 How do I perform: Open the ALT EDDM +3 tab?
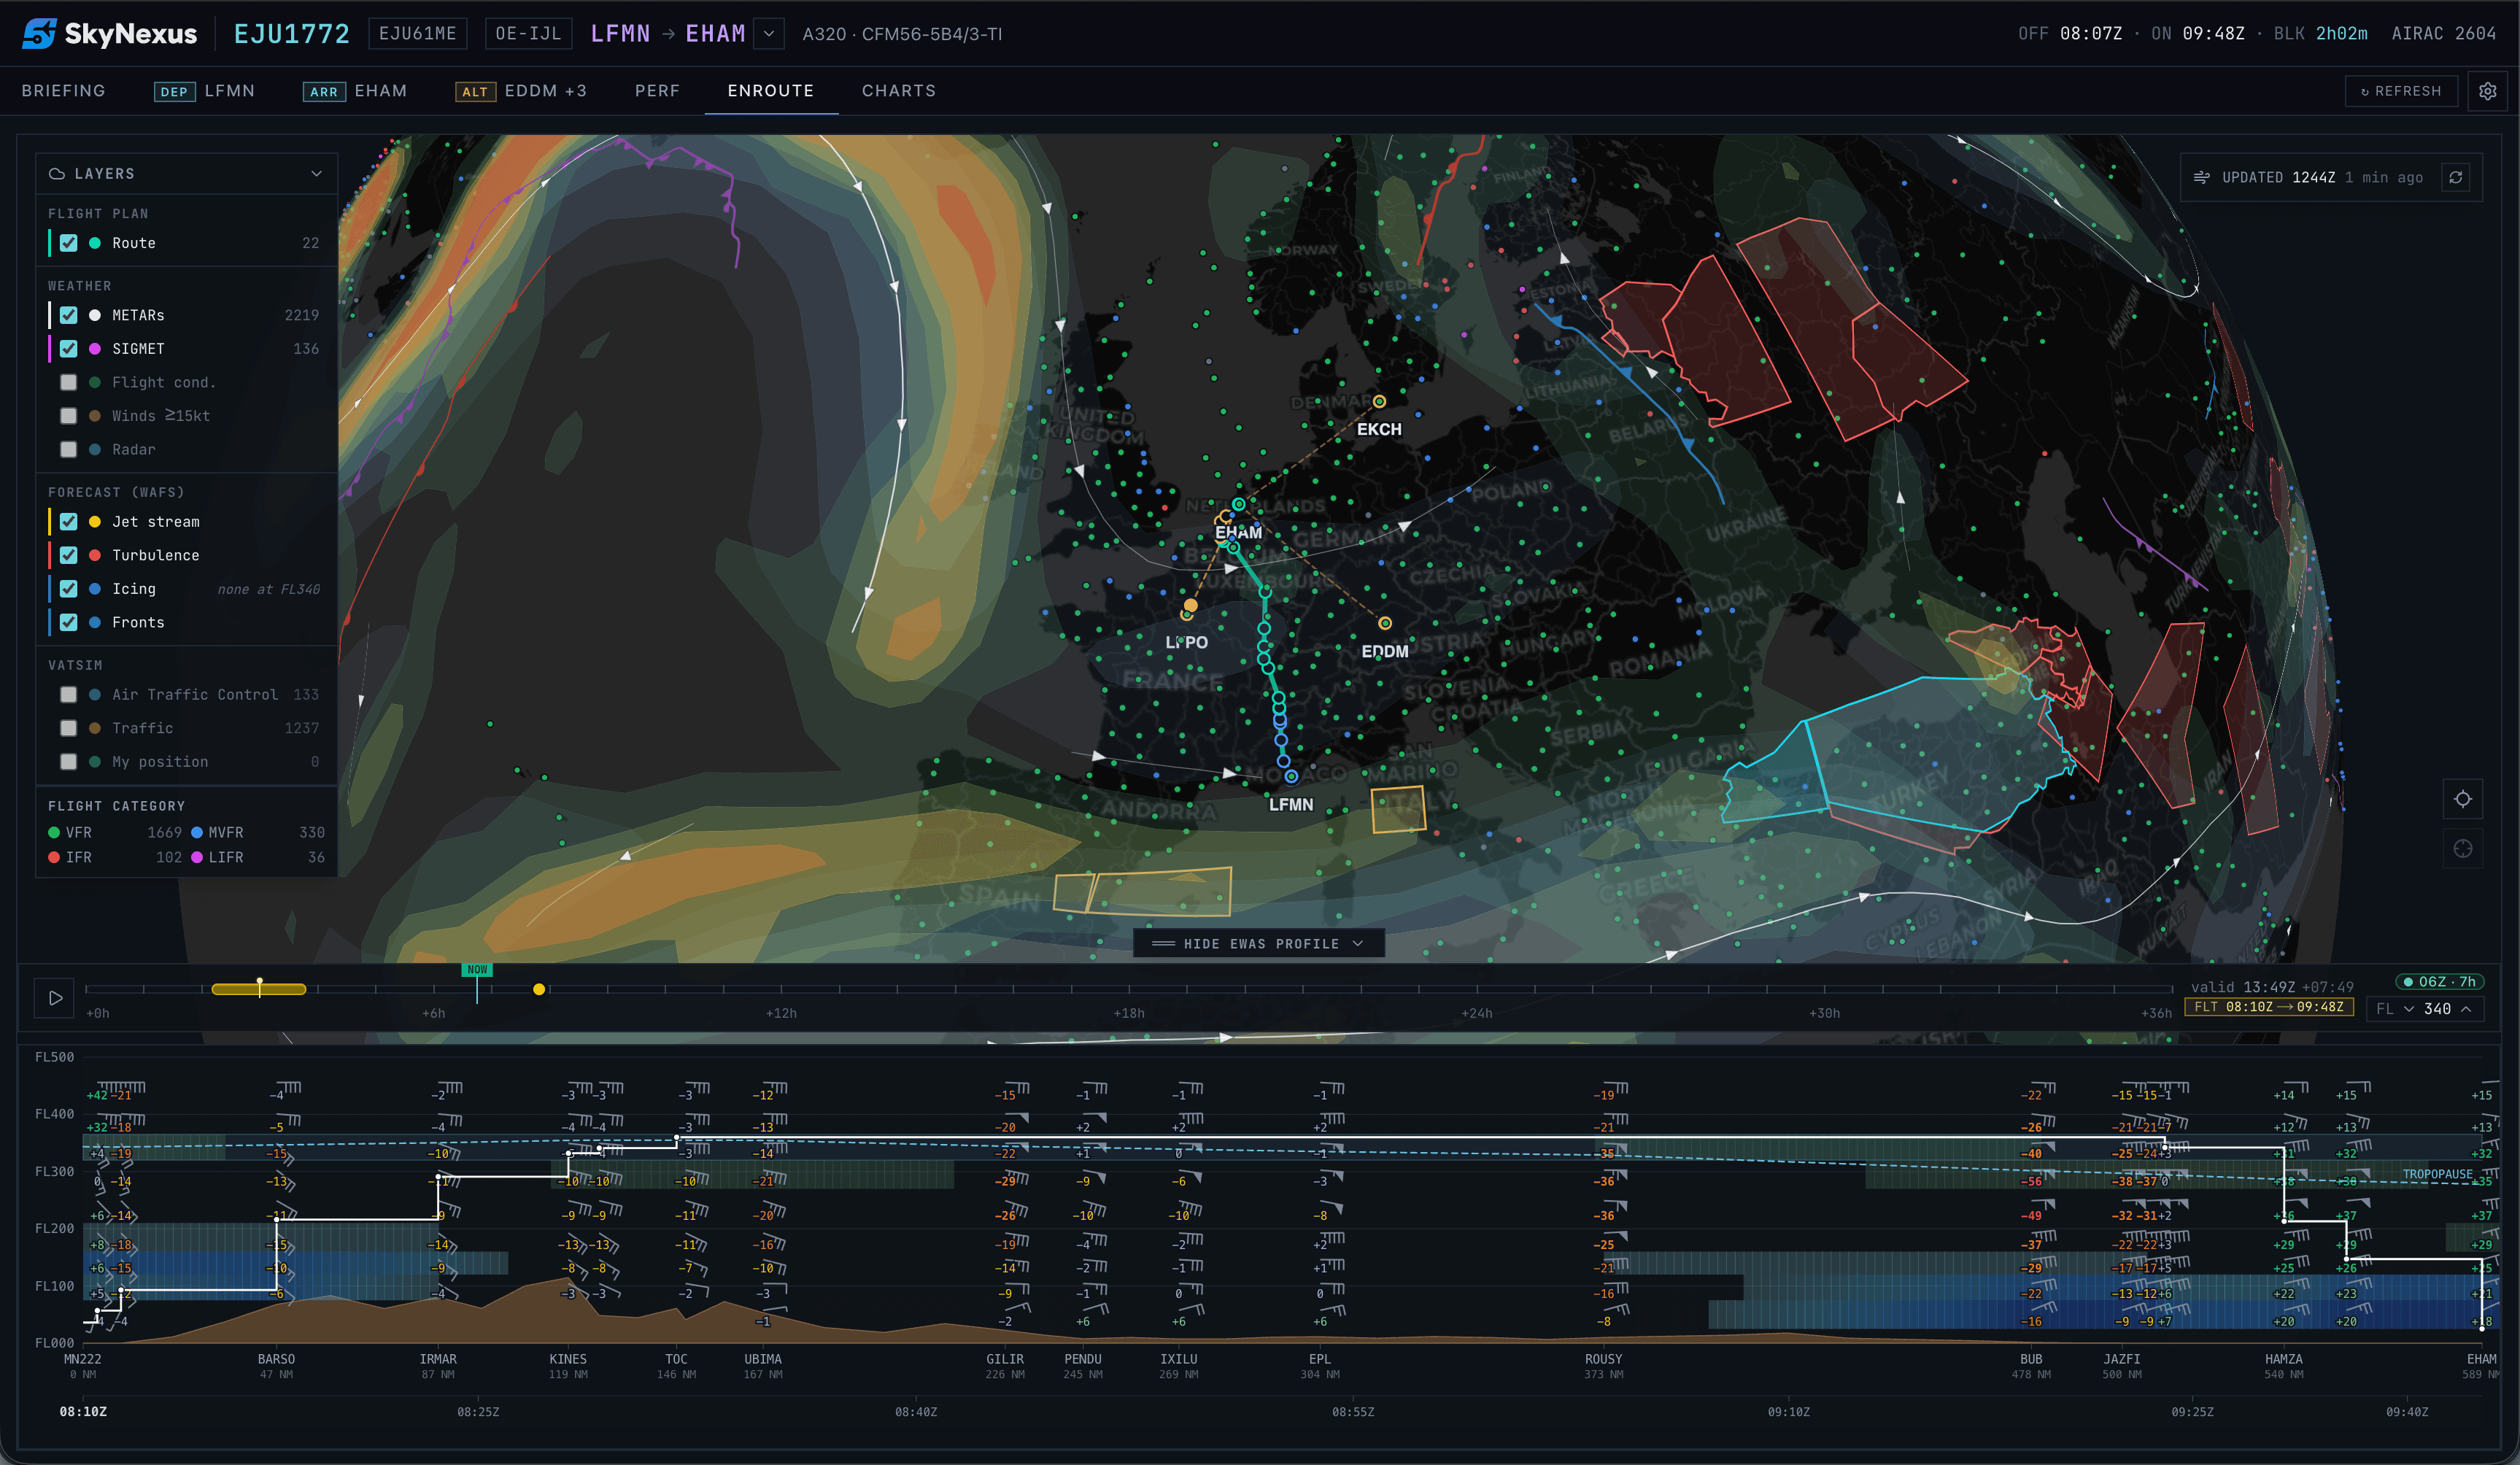point(521,91)
